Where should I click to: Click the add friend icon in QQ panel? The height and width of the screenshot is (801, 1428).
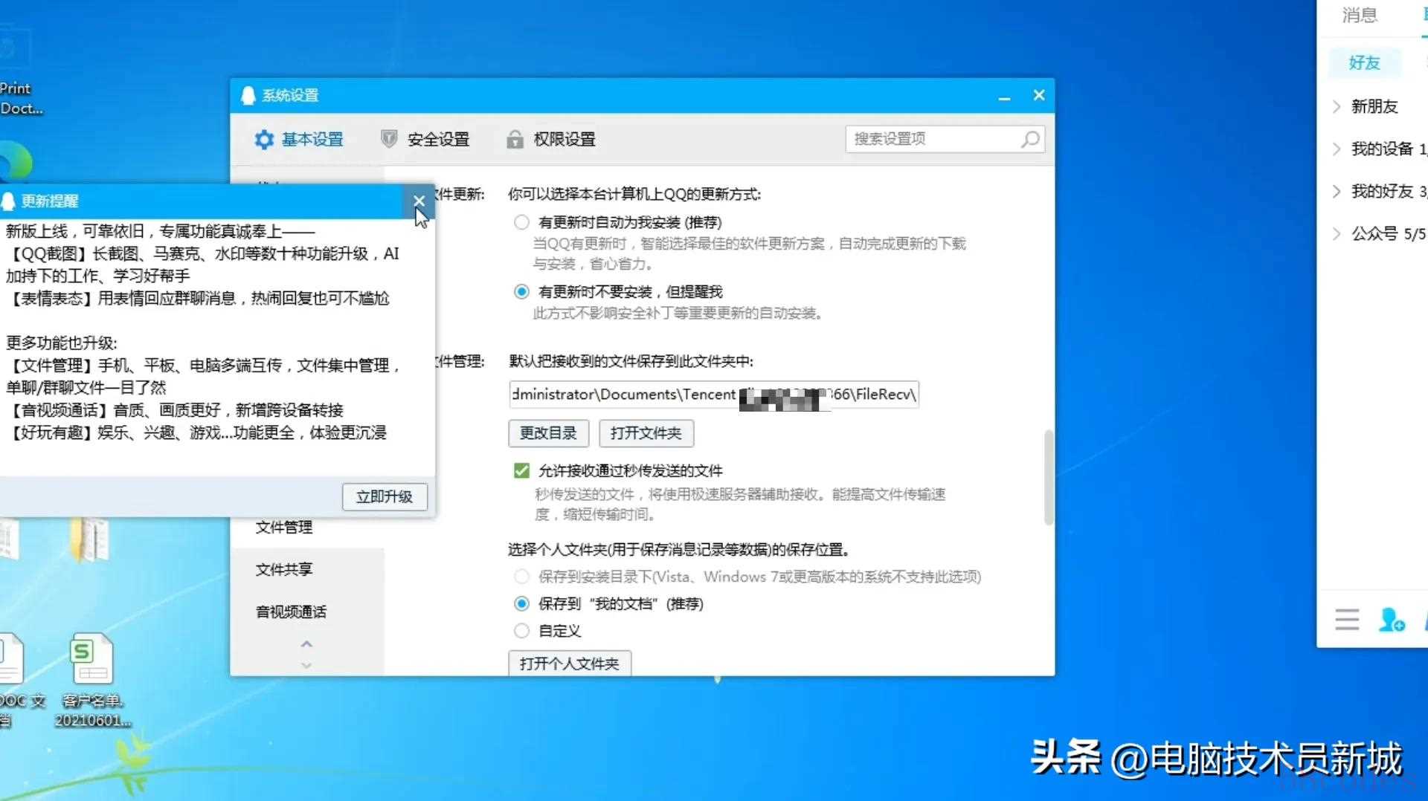[1392, 619]
